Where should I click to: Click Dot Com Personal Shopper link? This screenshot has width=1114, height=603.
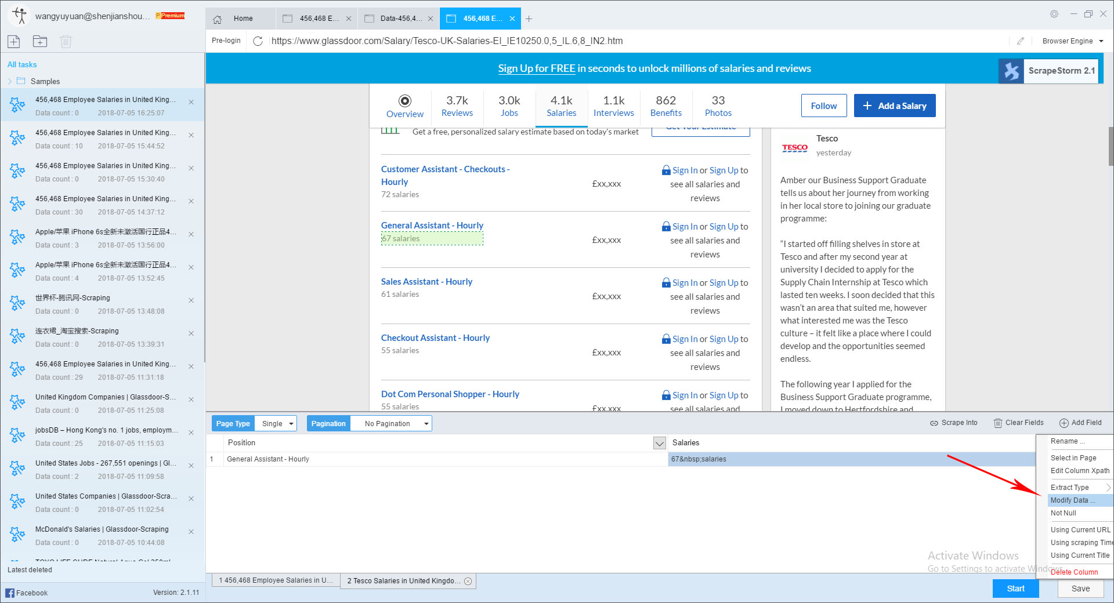pos(450,394)
